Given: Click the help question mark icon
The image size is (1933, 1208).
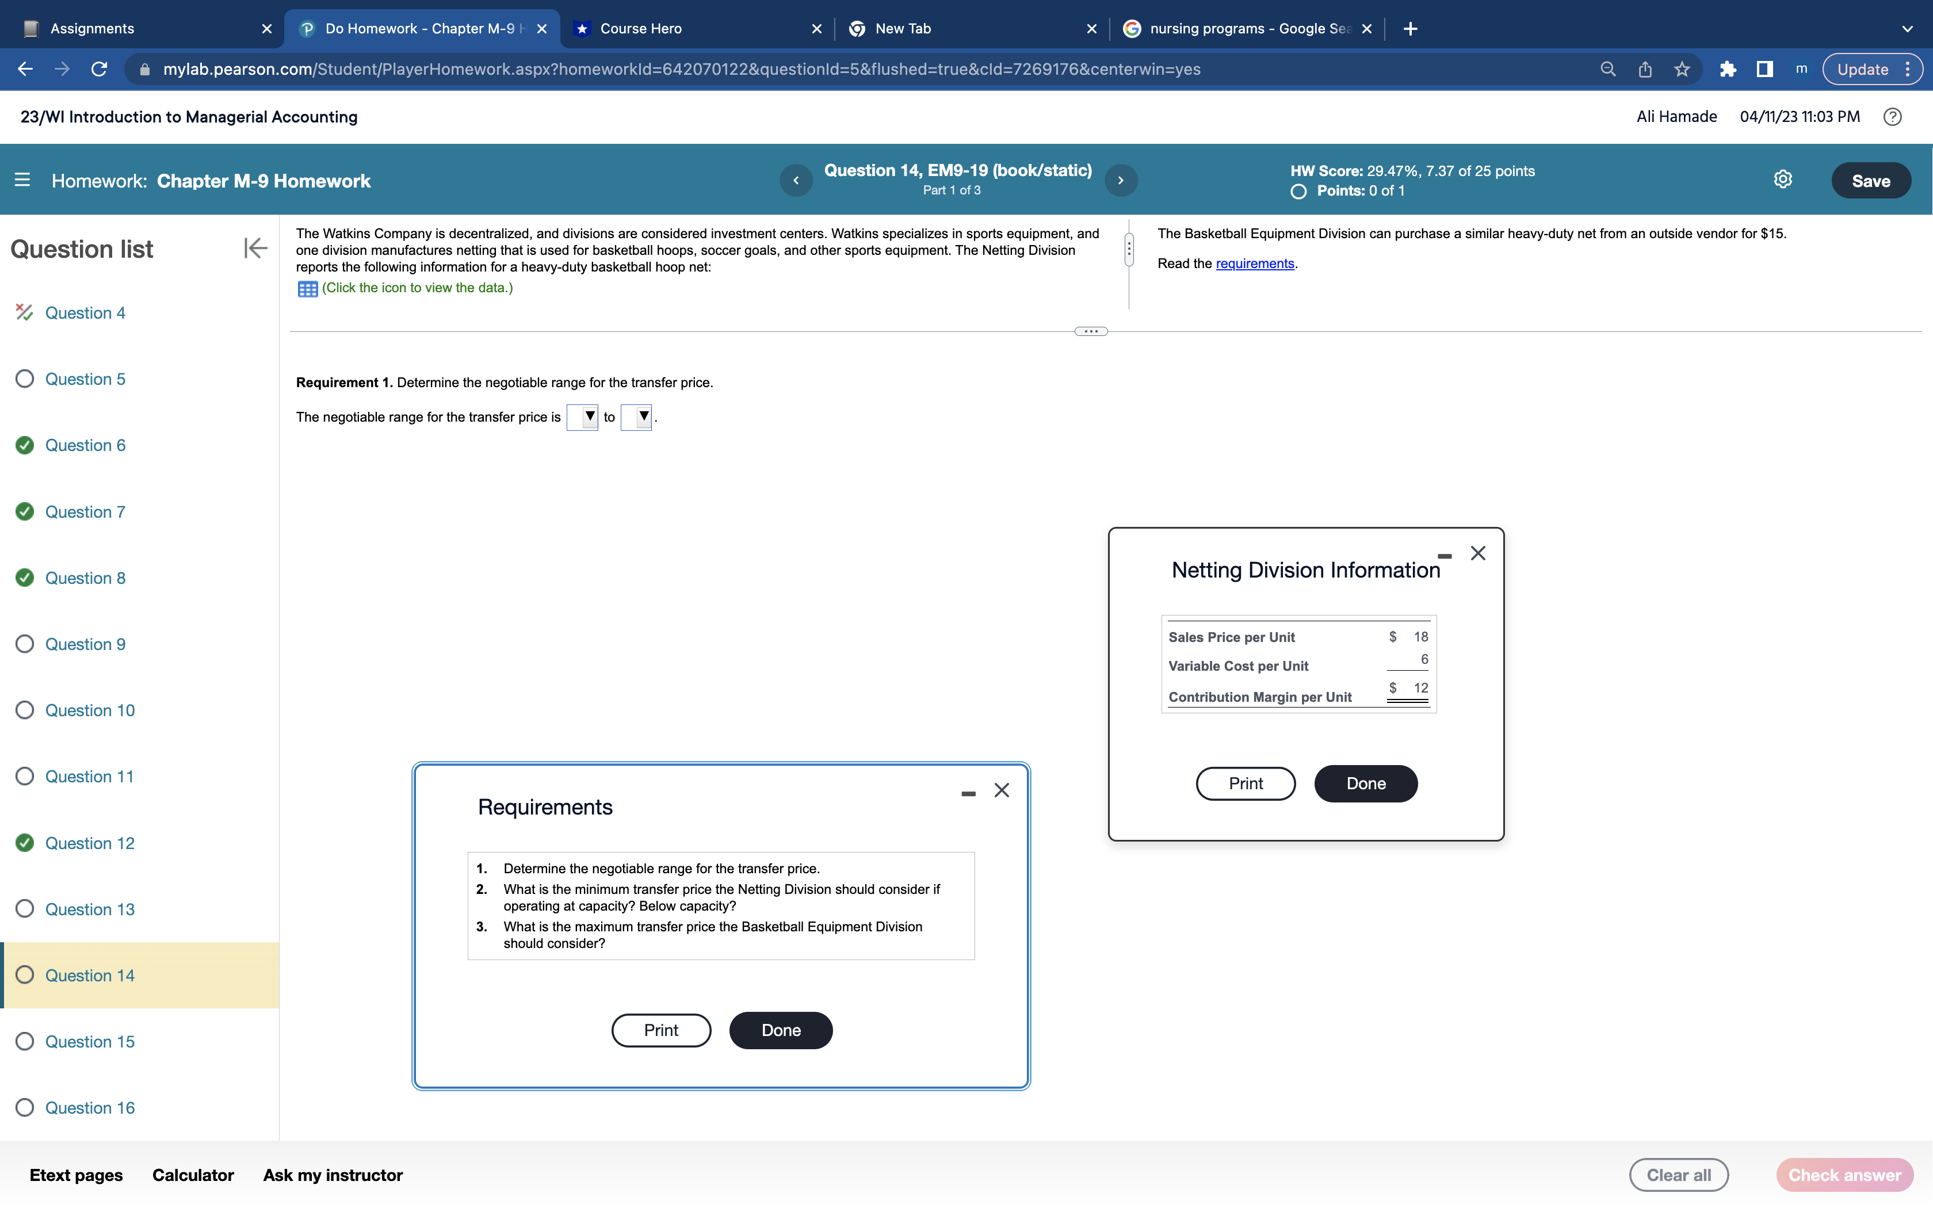Looking at the screenshot, I should pos(1892,117).
